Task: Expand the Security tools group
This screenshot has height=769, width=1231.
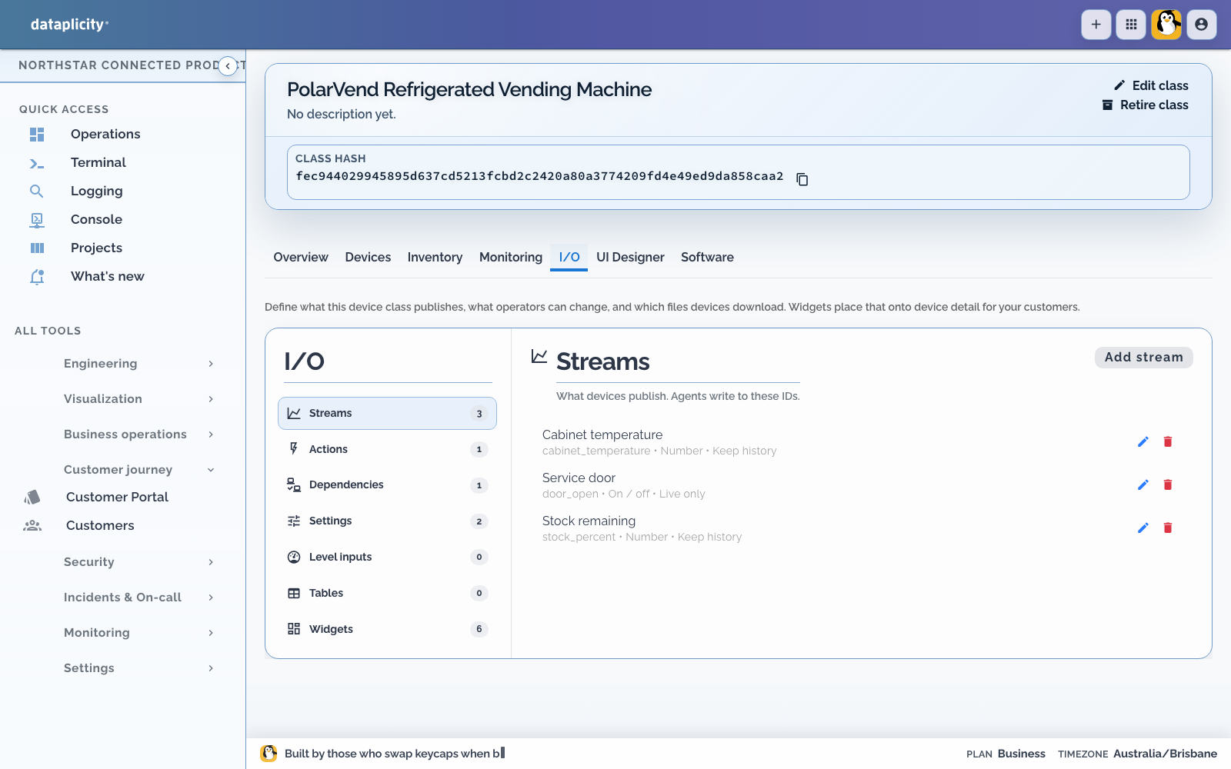Action: click(138, 562)
